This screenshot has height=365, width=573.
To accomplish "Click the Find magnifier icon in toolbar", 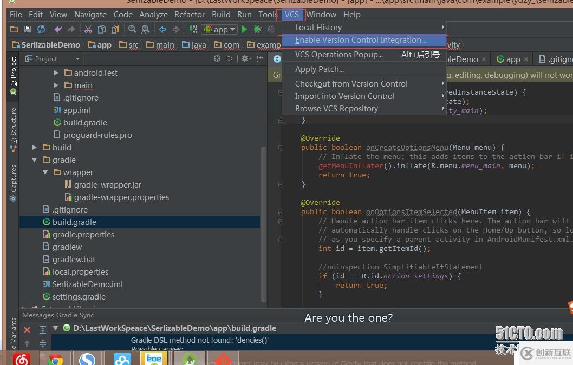I will tap(132, 29).
